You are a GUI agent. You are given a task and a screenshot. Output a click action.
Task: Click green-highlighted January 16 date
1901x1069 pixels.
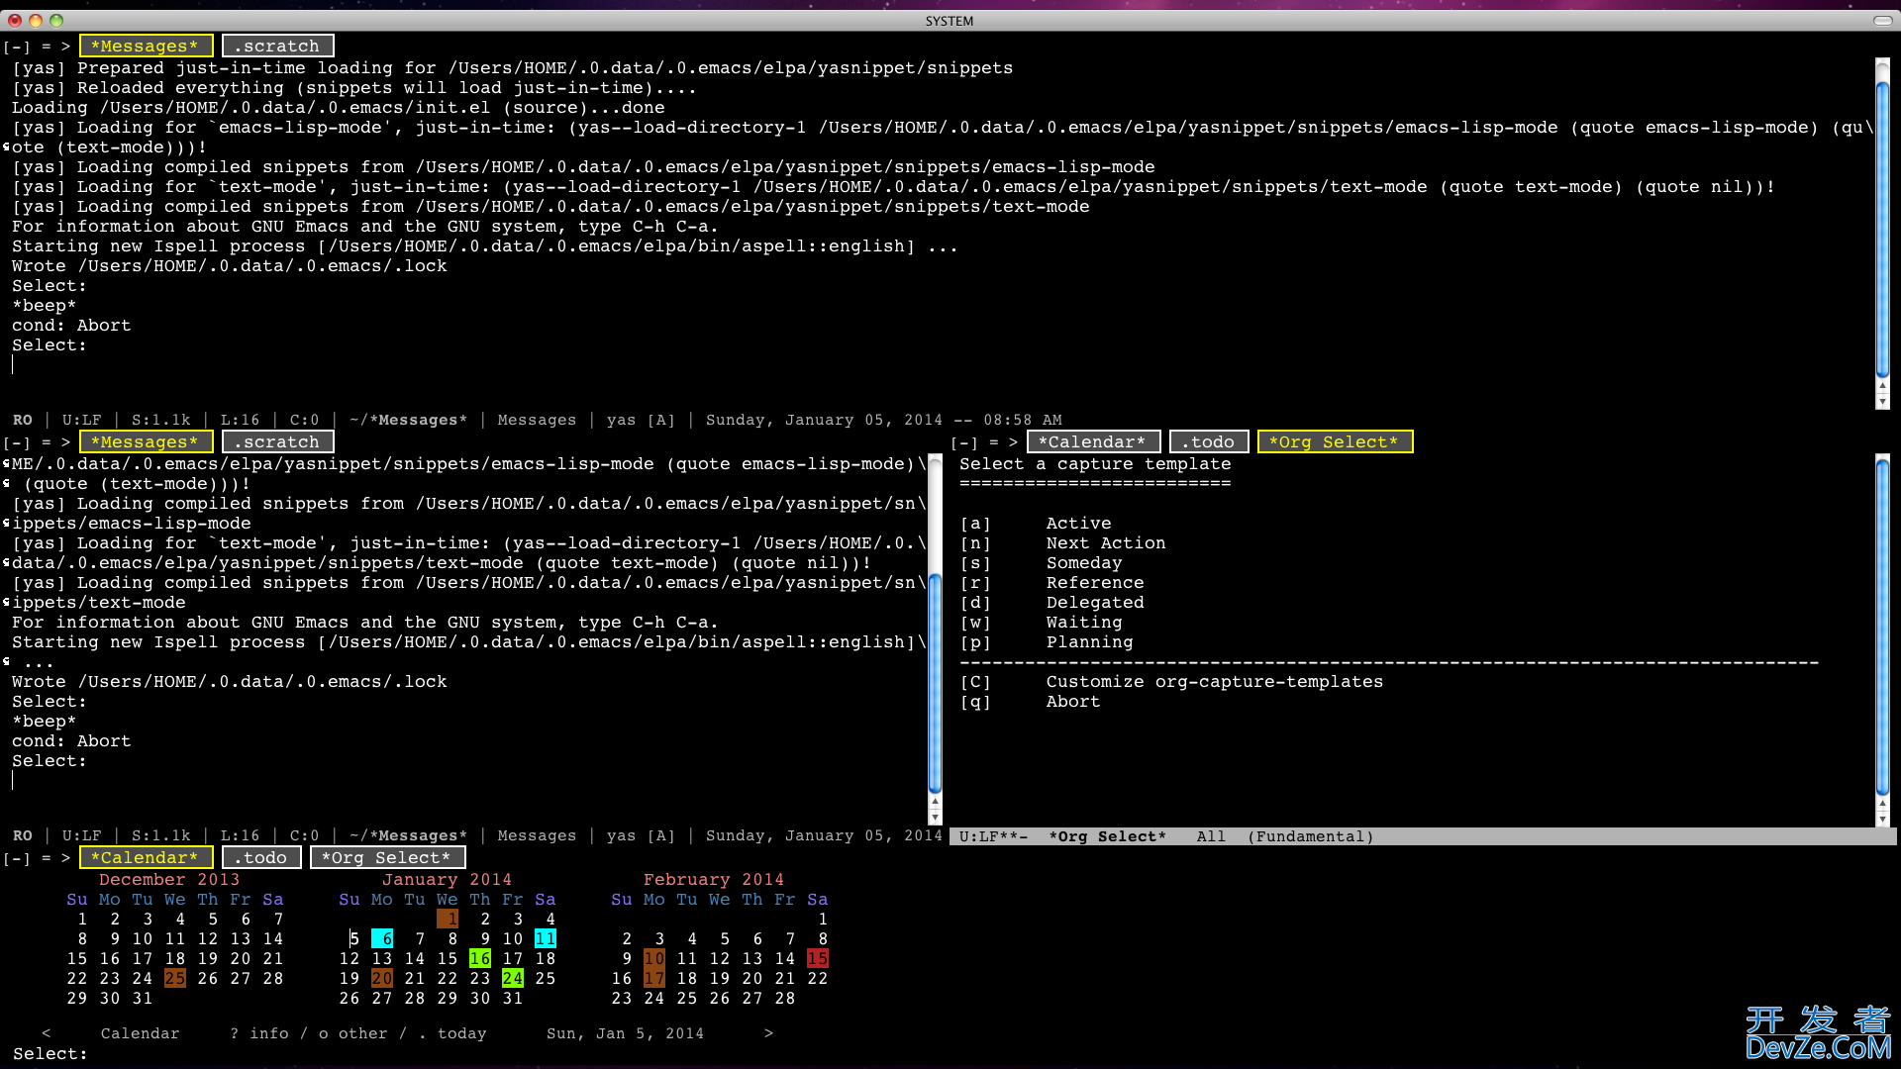[480, 959]
